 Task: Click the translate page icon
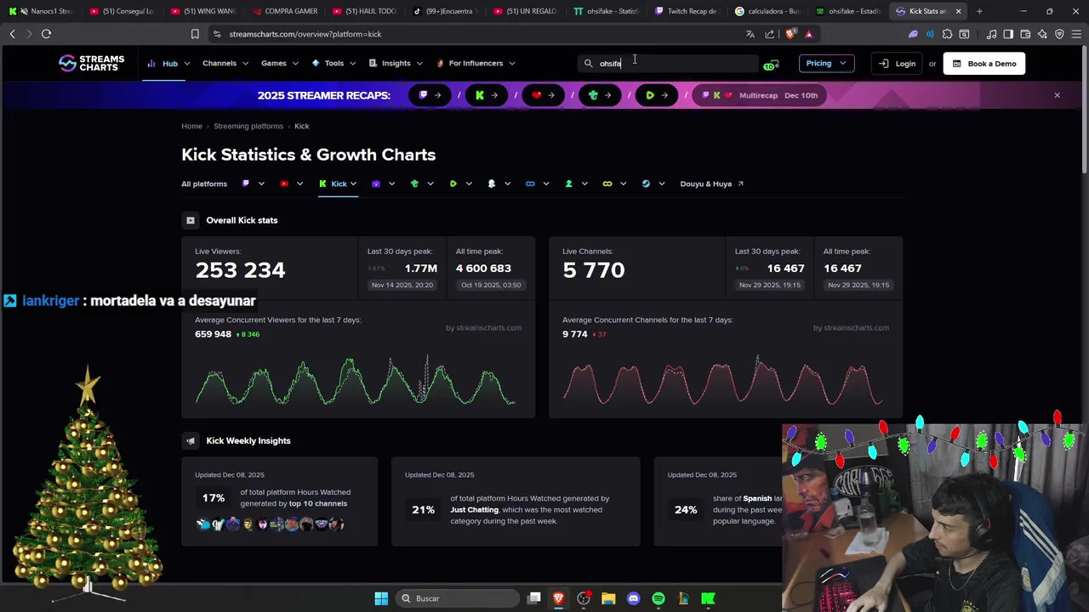(750, 34)
